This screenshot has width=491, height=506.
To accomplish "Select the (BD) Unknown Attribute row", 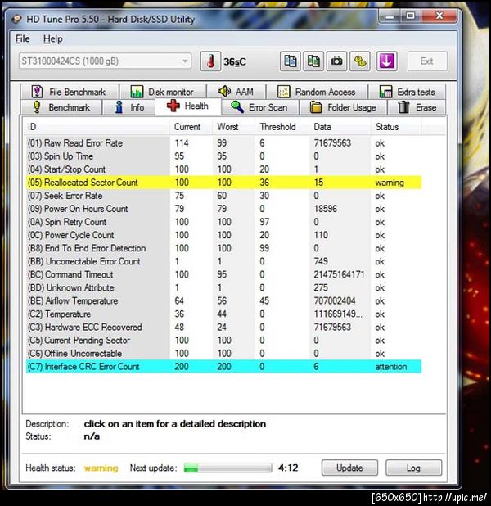I will [223, 287].
